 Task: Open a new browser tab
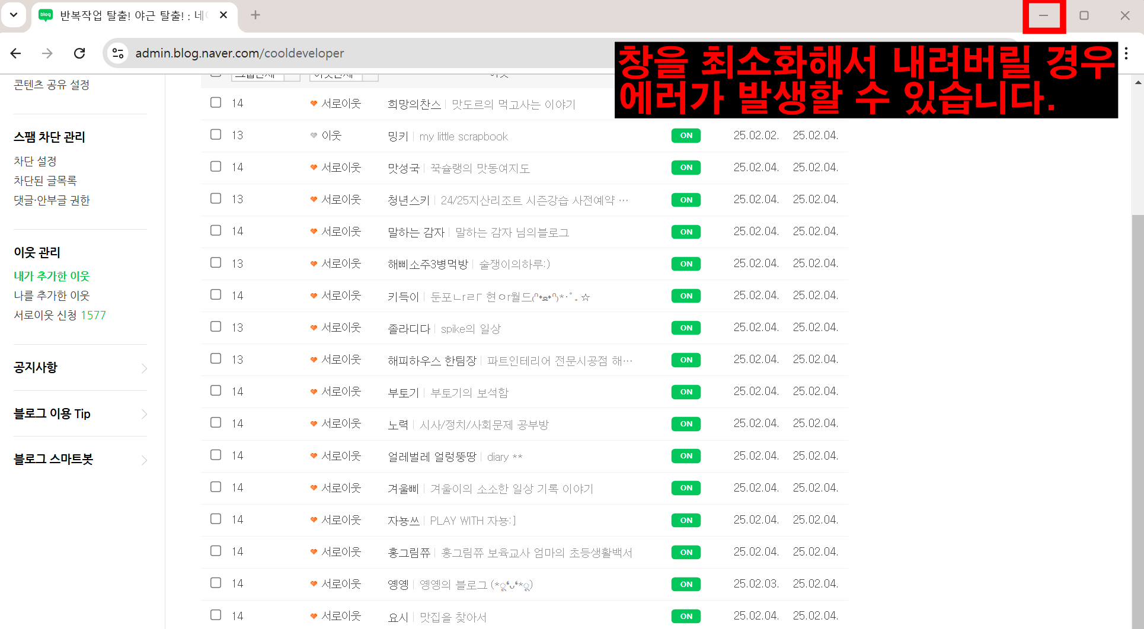[x=255, y=15]
